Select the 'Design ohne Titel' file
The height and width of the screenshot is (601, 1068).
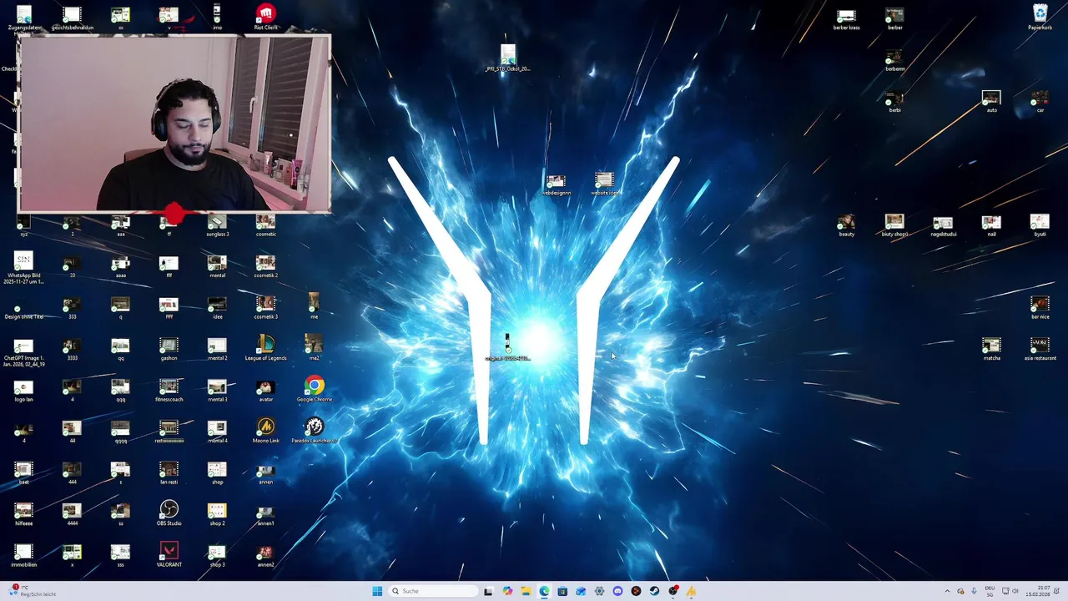click(x=23, y=311)
